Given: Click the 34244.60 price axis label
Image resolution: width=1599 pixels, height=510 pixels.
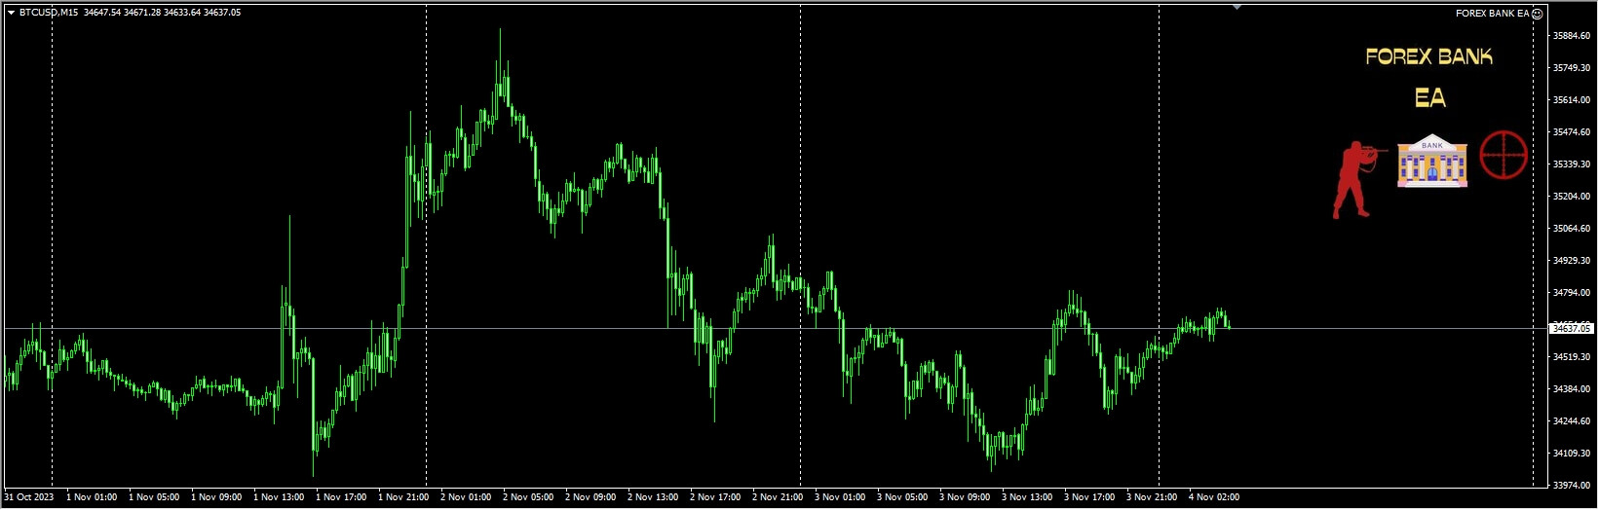Looking at the screenshot, I should click(1571, 421).
